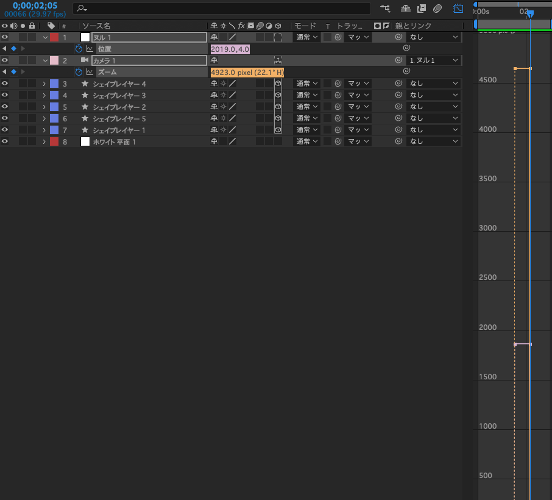The image size is (552, 500).
Task: Click the lock column header icon
Action: [32, 26]
